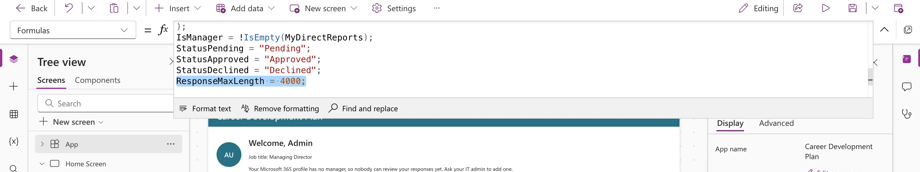Open the Tree view layers icon

(x=14, y=59)
